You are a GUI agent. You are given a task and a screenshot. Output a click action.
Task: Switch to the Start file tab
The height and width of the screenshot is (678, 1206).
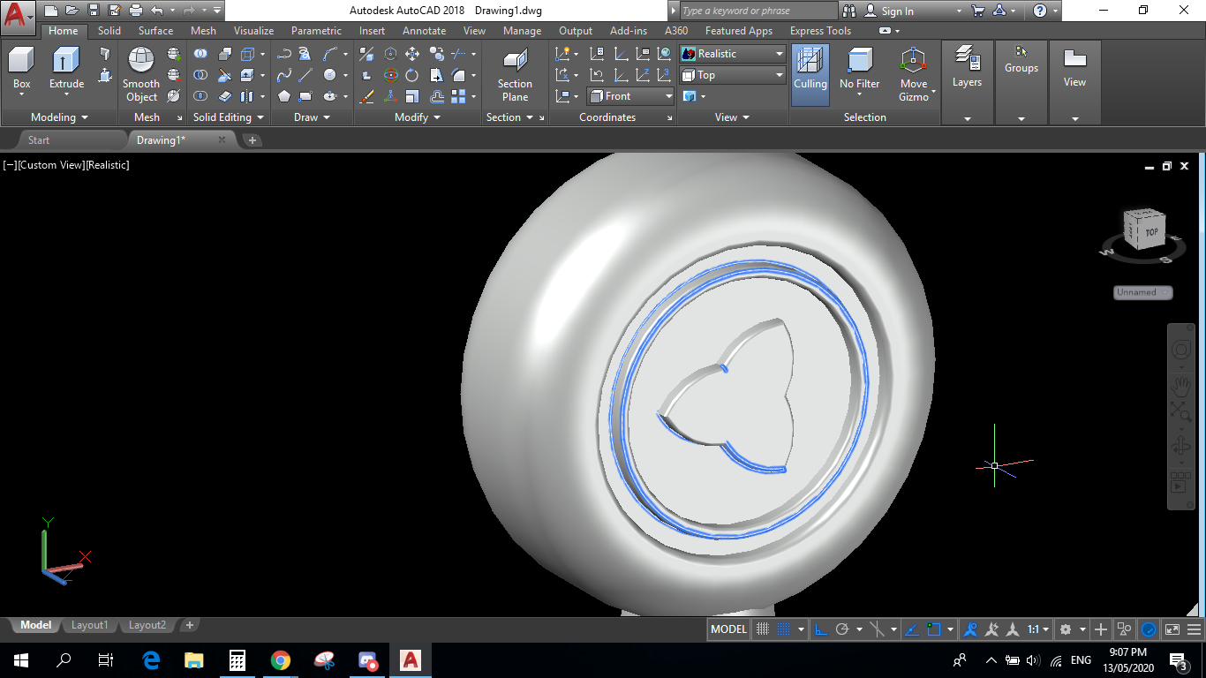[x=39, y=140]
